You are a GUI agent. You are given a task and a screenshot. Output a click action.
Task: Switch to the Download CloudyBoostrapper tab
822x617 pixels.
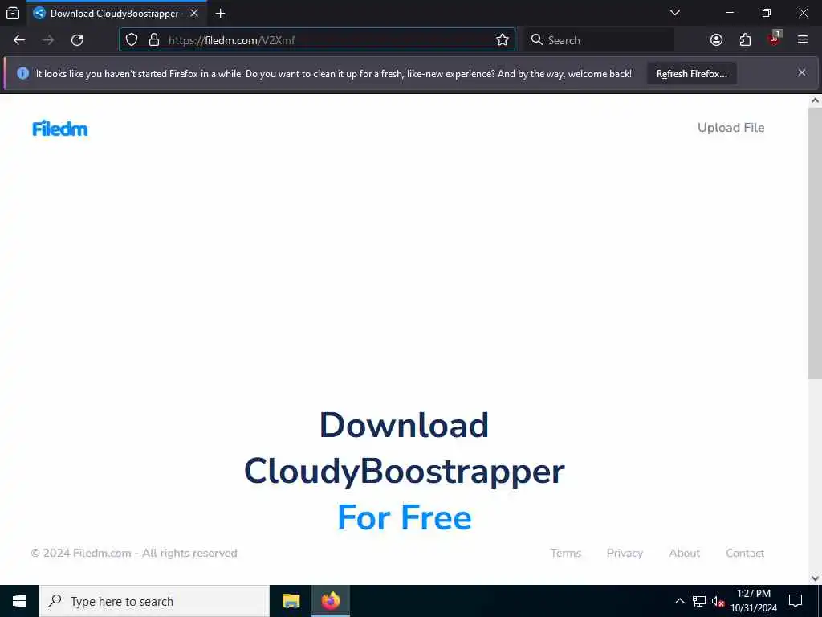click(x=116, y=13)
